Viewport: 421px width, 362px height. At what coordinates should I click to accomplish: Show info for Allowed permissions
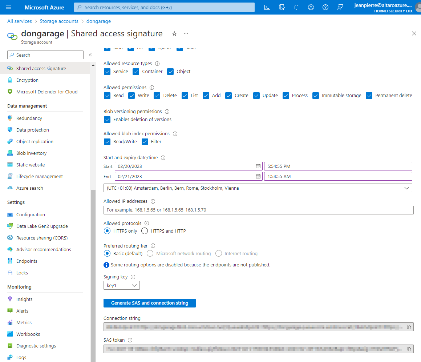[x=152, y=87]
